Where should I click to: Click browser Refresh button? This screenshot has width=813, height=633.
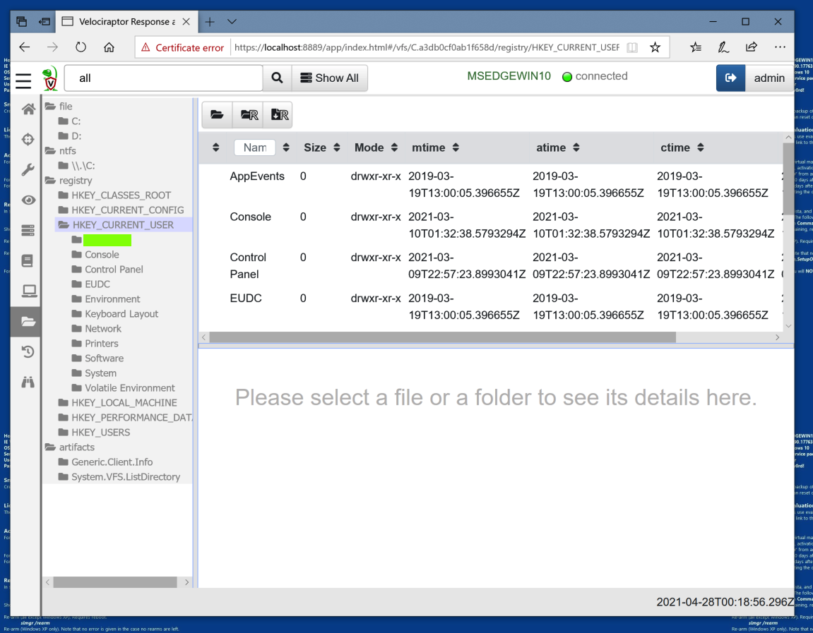pyautogui.click(x=81, y=47)
